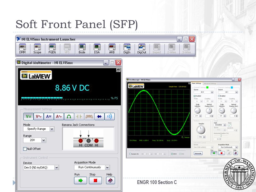Viewport: 256px width, 192px height.
Task: Open Channel 0 Source AI 0 dropdown
Action: click(x=203, y=92)
